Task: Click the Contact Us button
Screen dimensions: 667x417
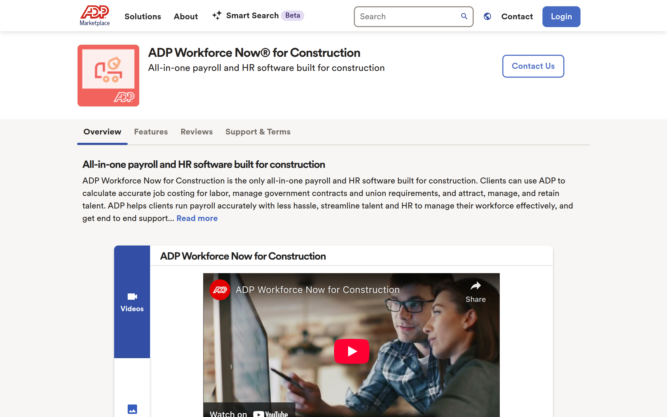Action: [x=533, y=66]
